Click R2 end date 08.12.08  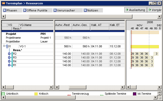tap(117, 54)
